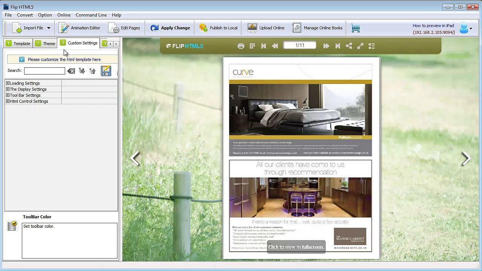Open thumbnails grid view icon

click(252, 46)
